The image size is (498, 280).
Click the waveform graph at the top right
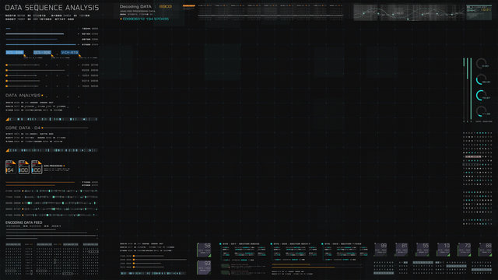409,12
